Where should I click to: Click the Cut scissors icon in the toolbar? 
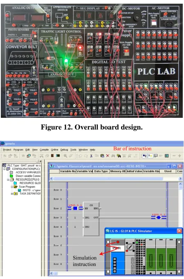coord(91,156)
